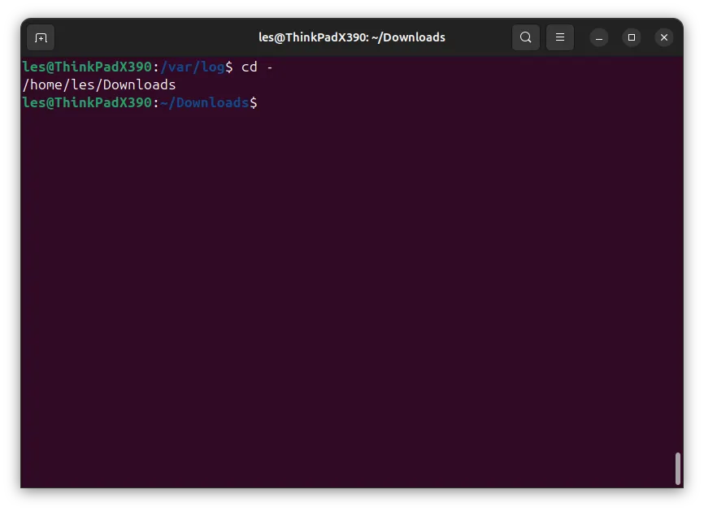Click the les@ThinkPadX390 text on first line
This screenshot has height=511, width=704.
[x=87, y=67]
